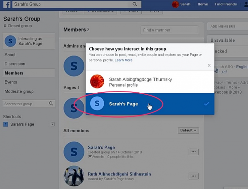Close the interaction chooser dialog
Image resolution: width=248 pixels, height=189 pixels.
tap(209, 65)
